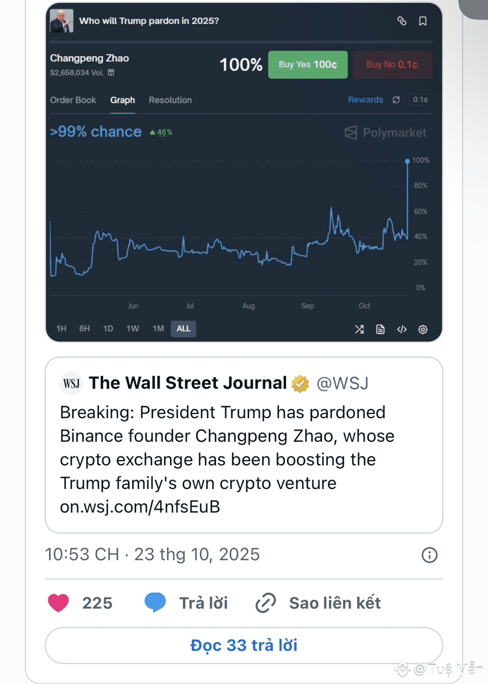Click the 100% endpoint on the graph

click(x=407, y=160)
